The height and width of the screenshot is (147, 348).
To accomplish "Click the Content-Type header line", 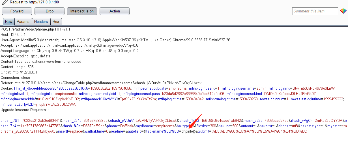I will (x=41, y=61).
